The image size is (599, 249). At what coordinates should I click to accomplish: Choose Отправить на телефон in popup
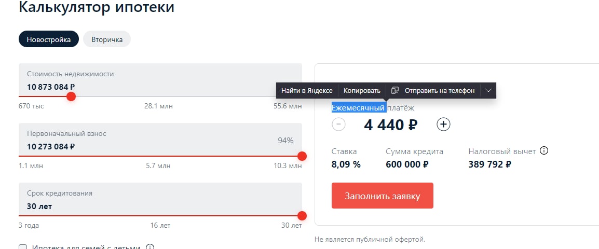point(439,90)
